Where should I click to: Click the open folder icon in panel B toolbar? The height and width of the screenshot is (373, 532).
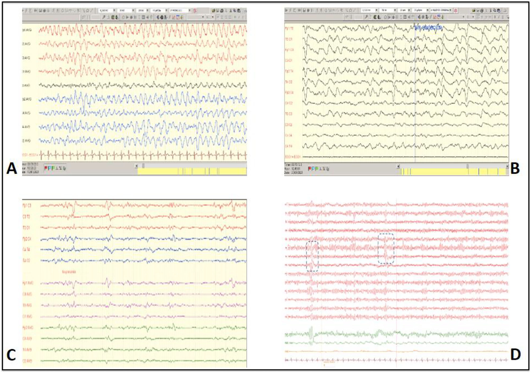tap(473, 11)
